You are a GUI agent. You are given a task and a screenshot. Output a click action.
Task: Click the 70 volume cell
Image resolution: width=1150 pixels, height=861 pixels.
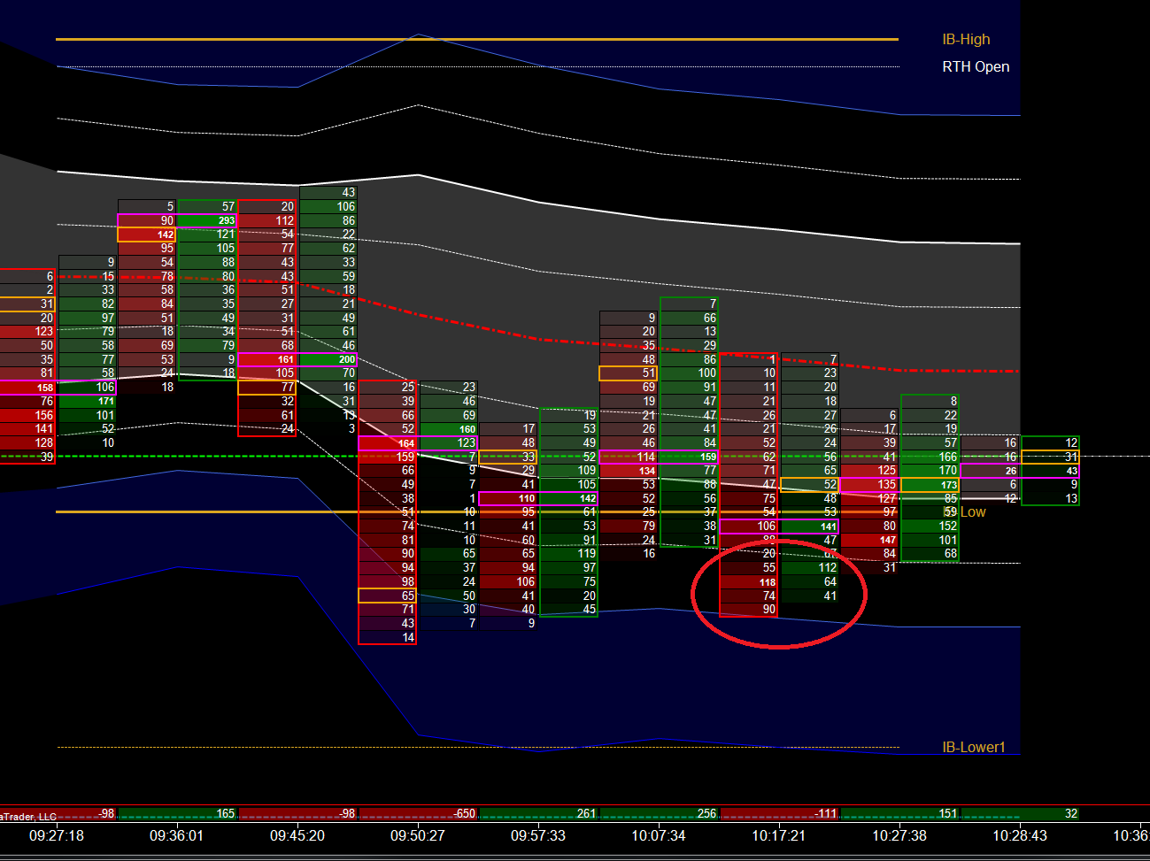pos(328,373)
